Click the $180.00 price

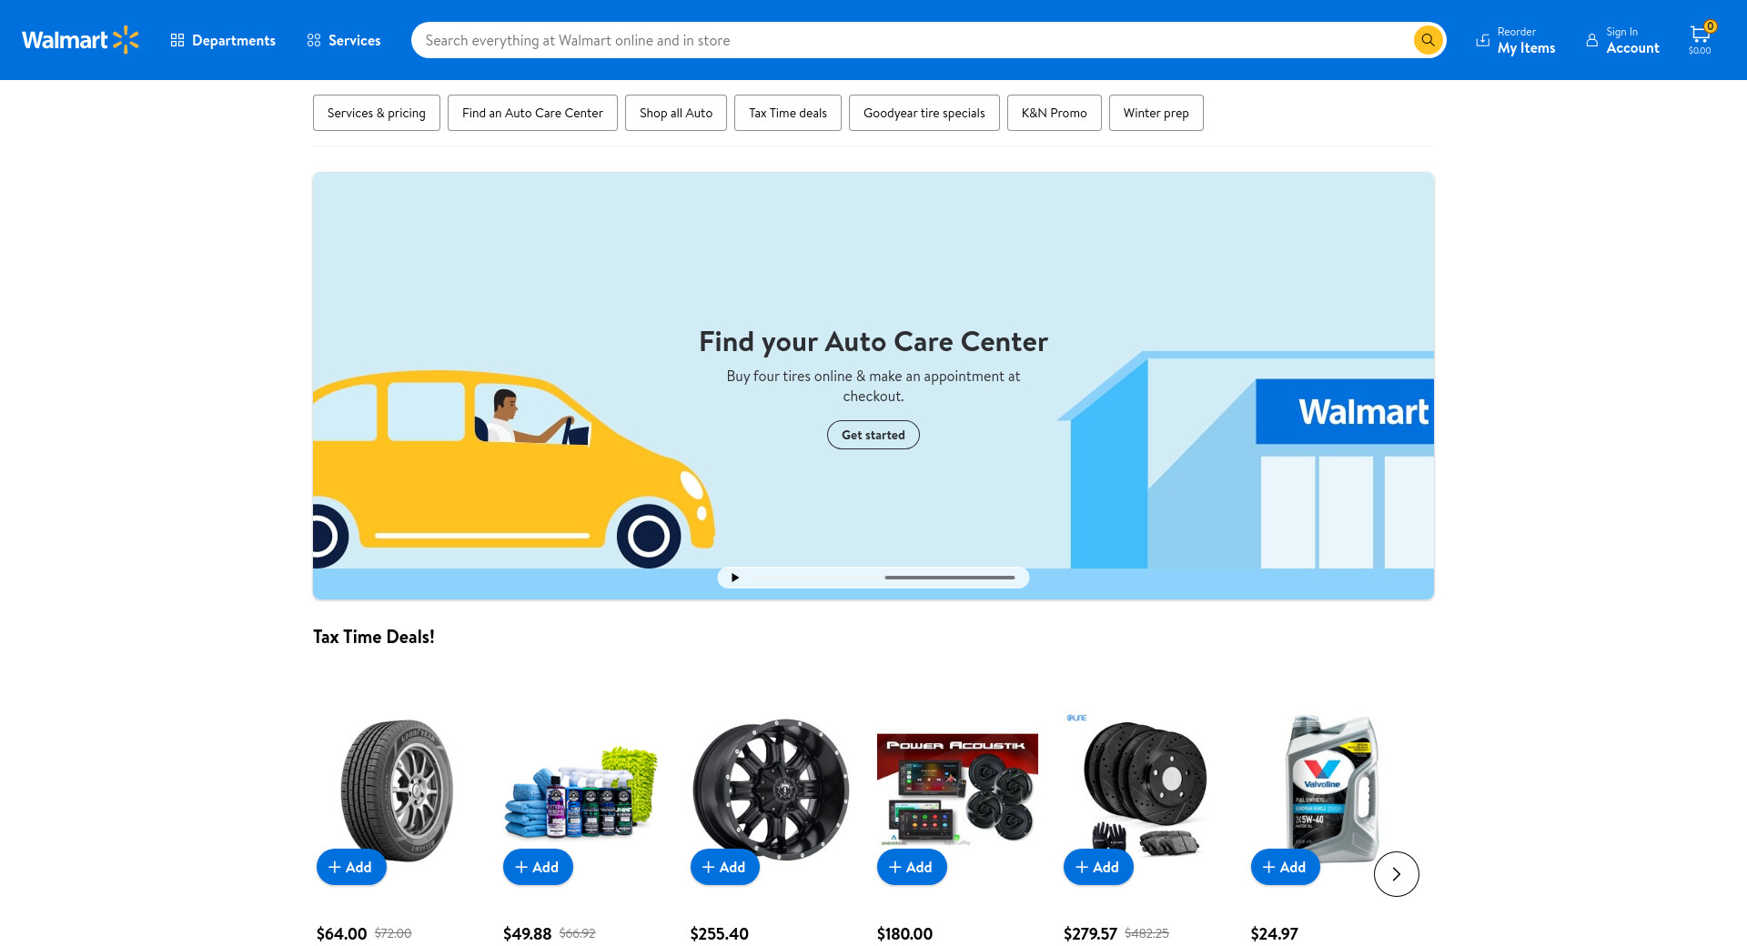(905, 933)
